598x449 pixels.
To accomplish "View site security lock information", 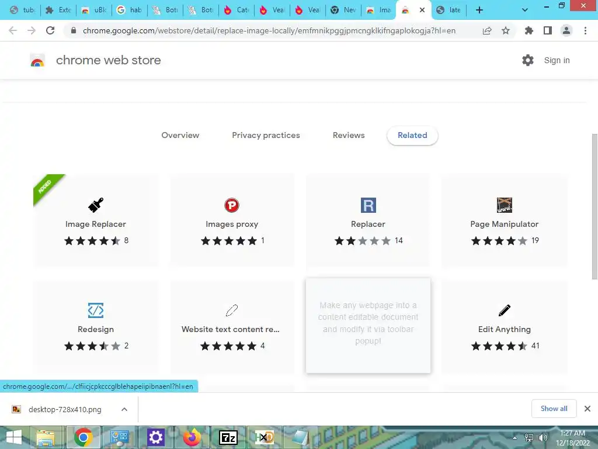I will pos(74,30).
